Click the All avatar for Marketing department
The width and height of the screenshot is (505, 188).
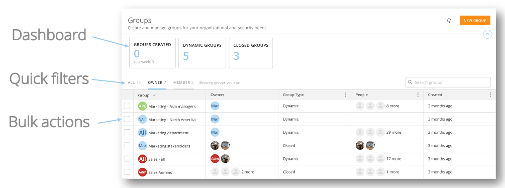[142, 133]
